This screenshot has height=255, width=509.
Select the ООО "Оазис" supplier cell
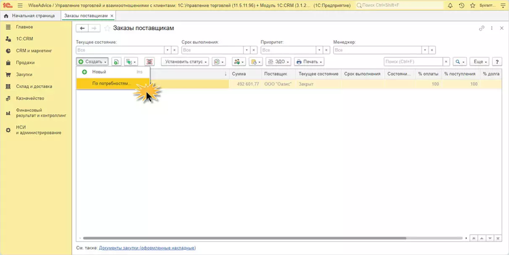tap(278, 84)
